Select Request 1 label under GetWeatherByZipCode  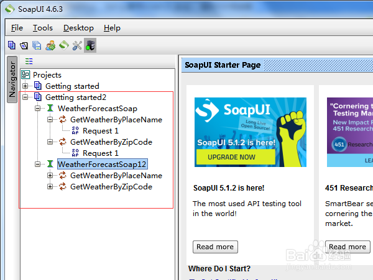pyautogui.click(x=101, y=153)
